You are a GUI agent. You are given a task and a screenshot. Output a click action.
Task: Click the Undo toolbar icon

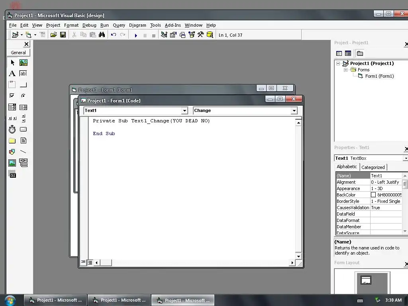114,35
